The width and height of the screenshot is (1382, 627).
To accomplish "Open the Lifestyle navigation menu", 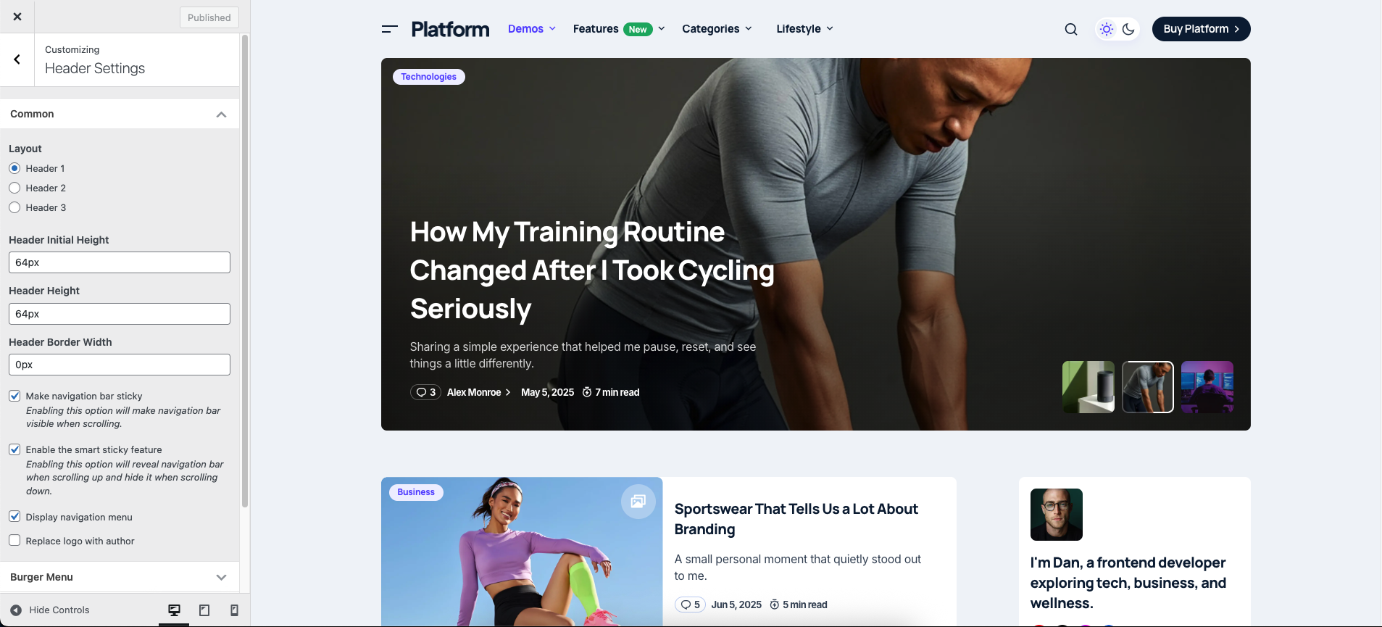I will (804, 29).
